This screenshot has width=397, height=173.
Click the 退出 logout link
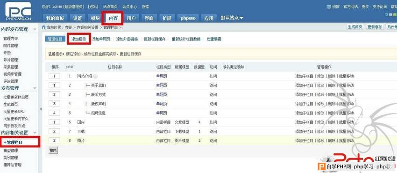point(93,7)
